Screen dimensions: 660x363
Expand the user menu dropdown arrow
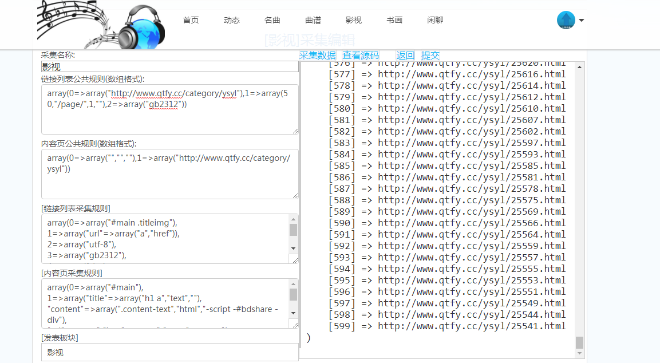[581, 20]
